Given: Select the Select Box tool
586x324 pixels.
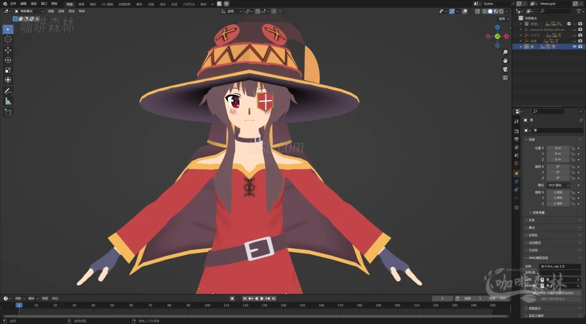Looking at the screenshot, I should point(8,29).
